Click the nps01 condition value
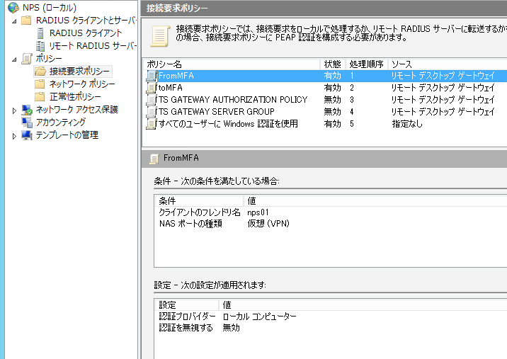The height and width of the screenshot is (359, 507). [258, 212]
